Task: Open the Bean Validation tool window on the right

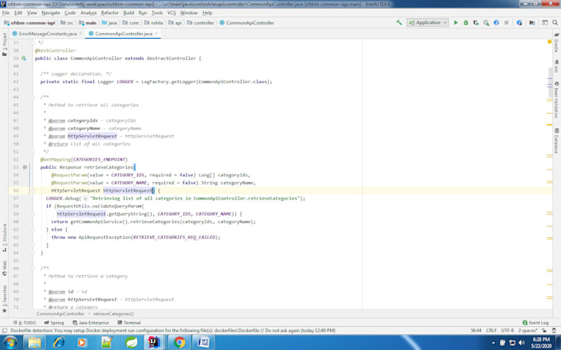Action: [x=556, y=100]
